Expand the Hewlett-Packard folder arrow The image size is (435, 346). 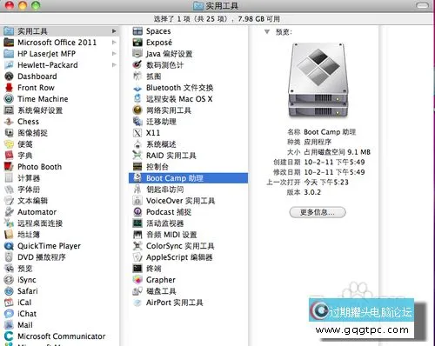click(x=114, y=65)
